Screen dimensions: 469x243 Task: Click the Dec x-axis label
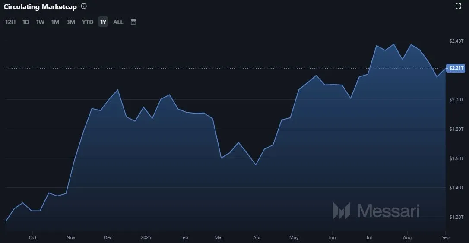tap(108, 237)
